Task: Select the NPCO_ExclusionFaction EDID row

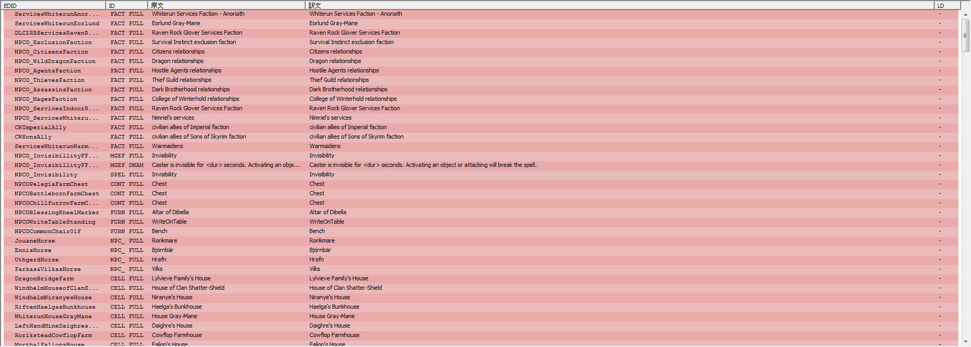Action: pyautogui.click(x=481, y=43)
